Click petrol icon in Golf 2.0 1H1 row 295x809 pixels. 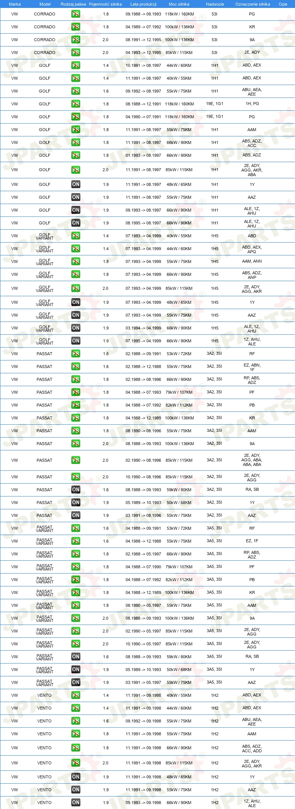pos(75,170)
